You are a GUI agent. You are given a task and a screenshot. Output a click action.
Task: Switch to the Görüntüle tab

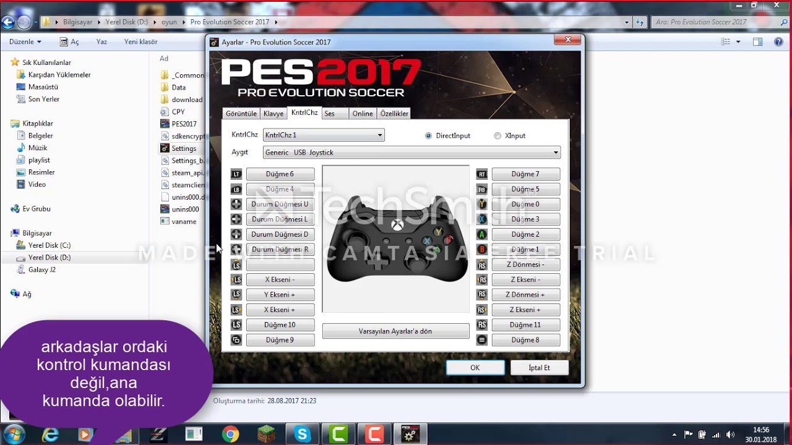[241, 114]
